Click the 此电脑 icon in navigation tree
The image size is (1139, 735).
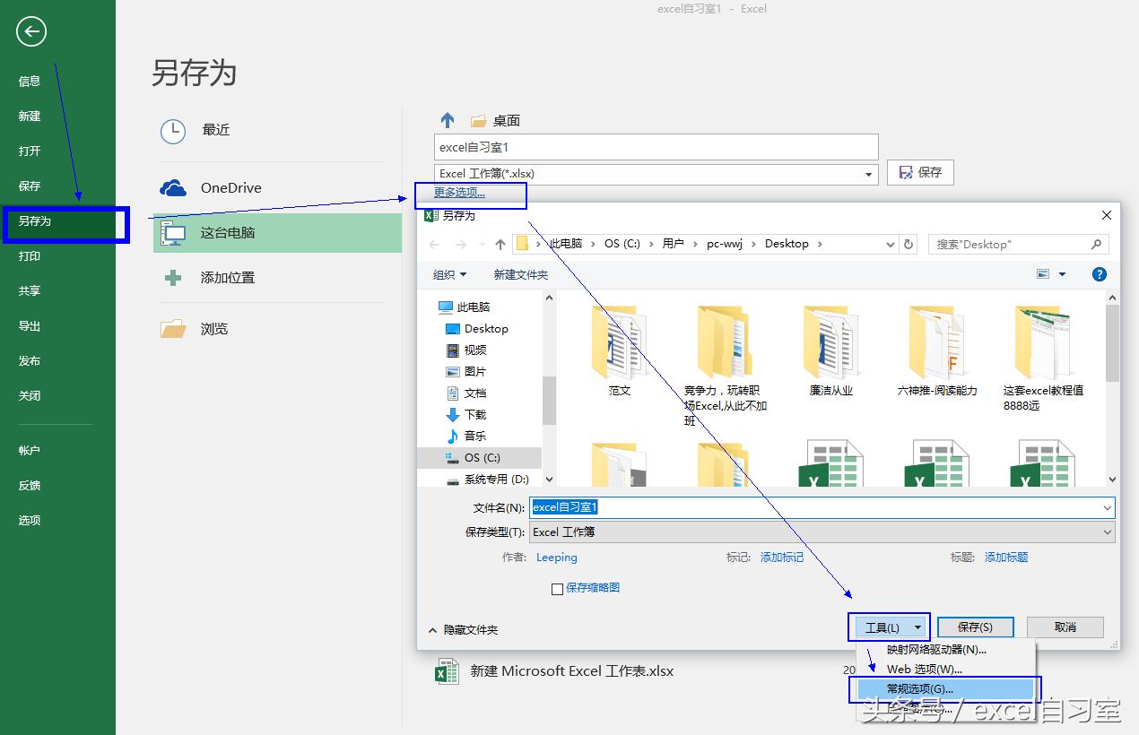tap(446, 307)
